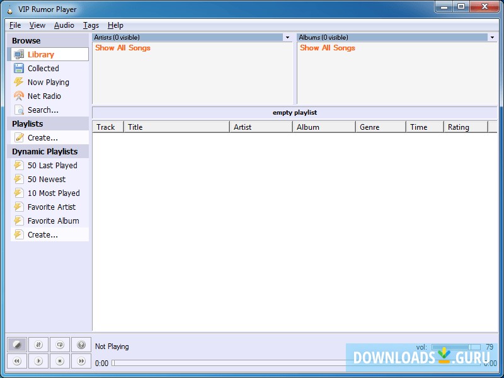Go to the Now Playing view
The image size is (504, 378).
[x=50, y=82]
